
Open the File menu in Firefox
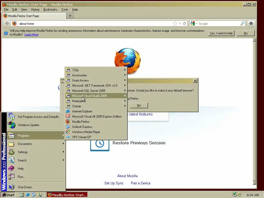pos(6,10)
